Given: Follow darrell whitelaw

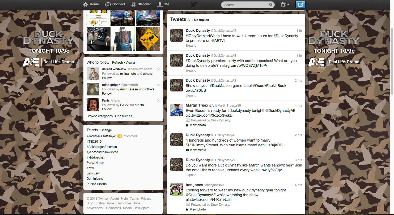Looking at the screenshot, I should click(x=107, y=78).
